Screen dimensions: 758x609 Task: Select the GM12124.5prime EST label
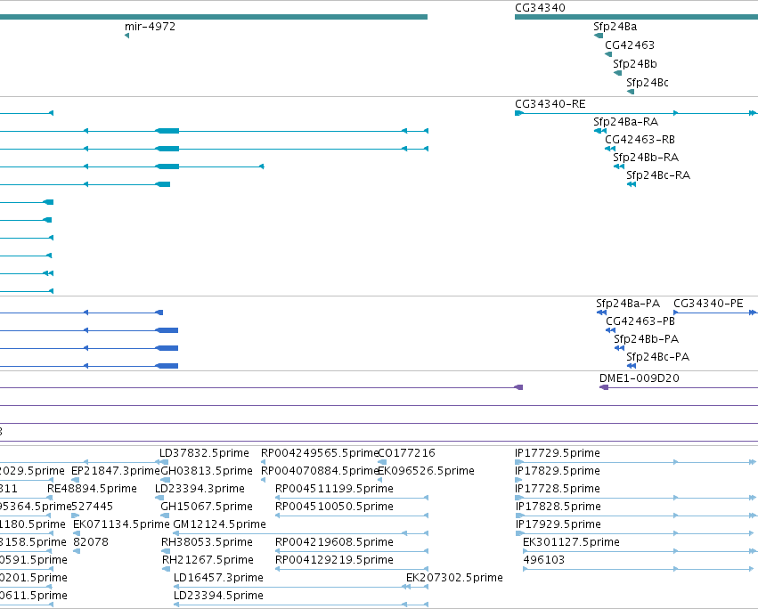(x=219, y=525)
